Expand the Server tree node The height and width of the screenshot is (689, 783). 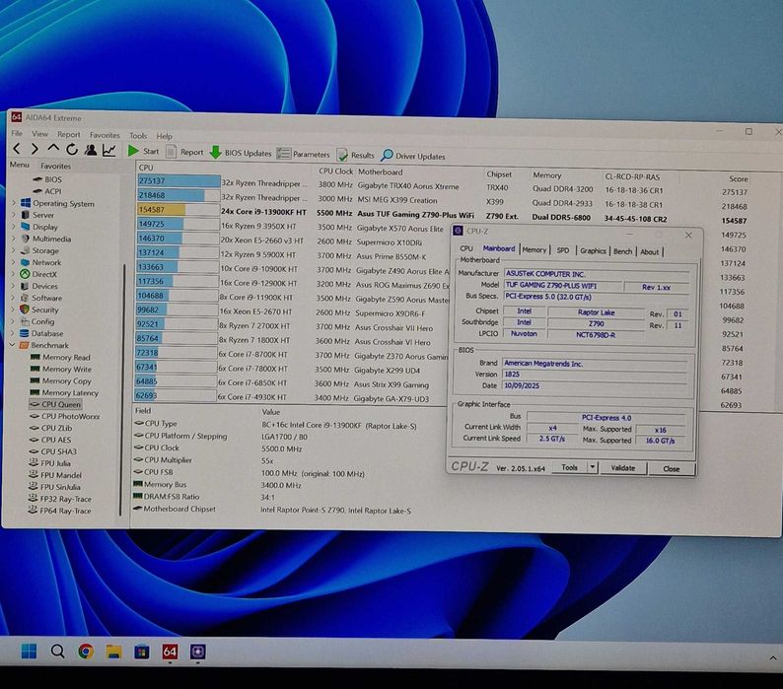click(x=14, y=215)
